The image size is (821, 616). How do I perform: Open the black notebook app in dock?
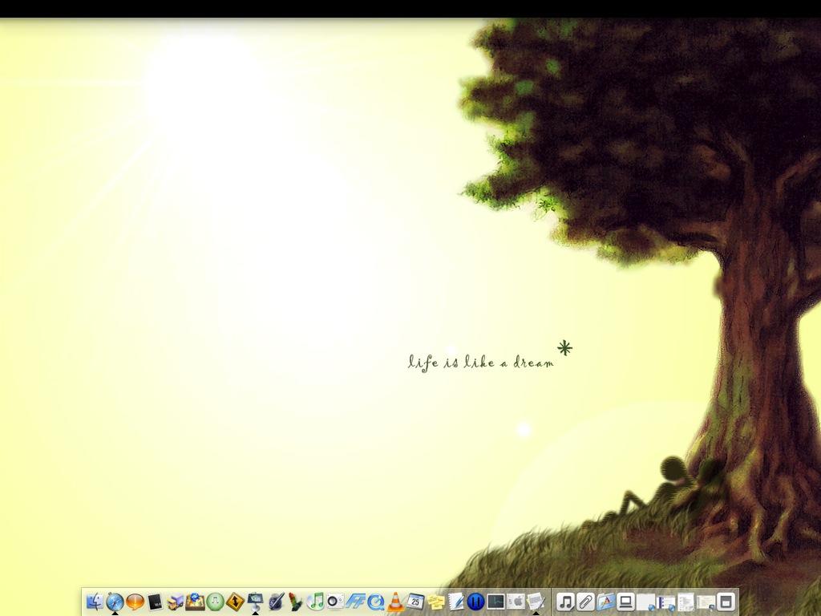pos(155,602)
